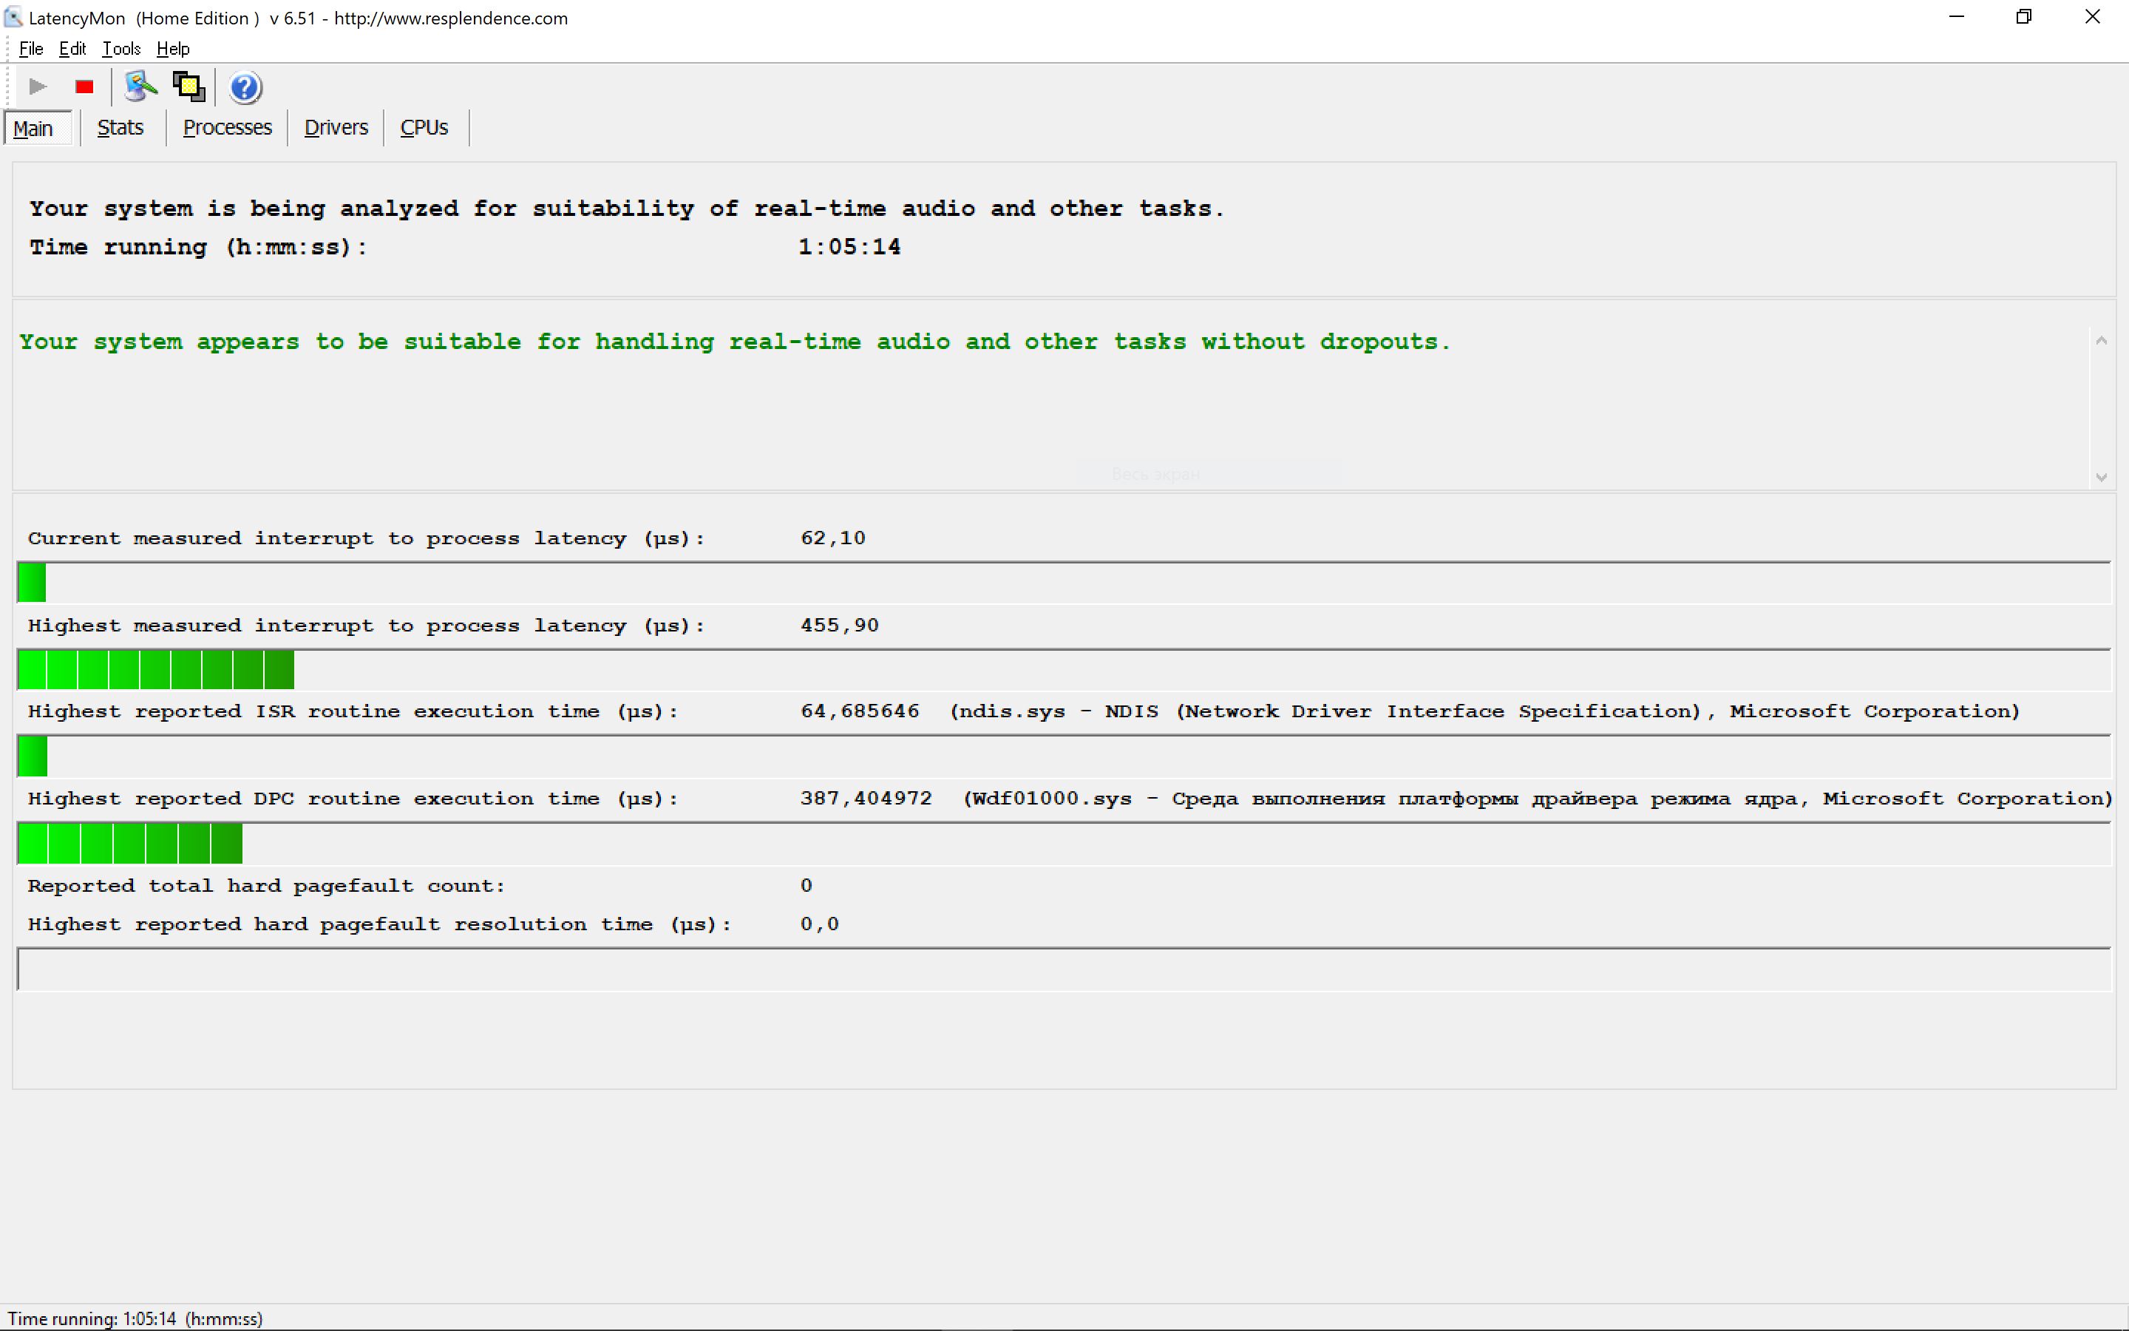Click the message panel scroll-down arrow

[x=2101, y=477]
